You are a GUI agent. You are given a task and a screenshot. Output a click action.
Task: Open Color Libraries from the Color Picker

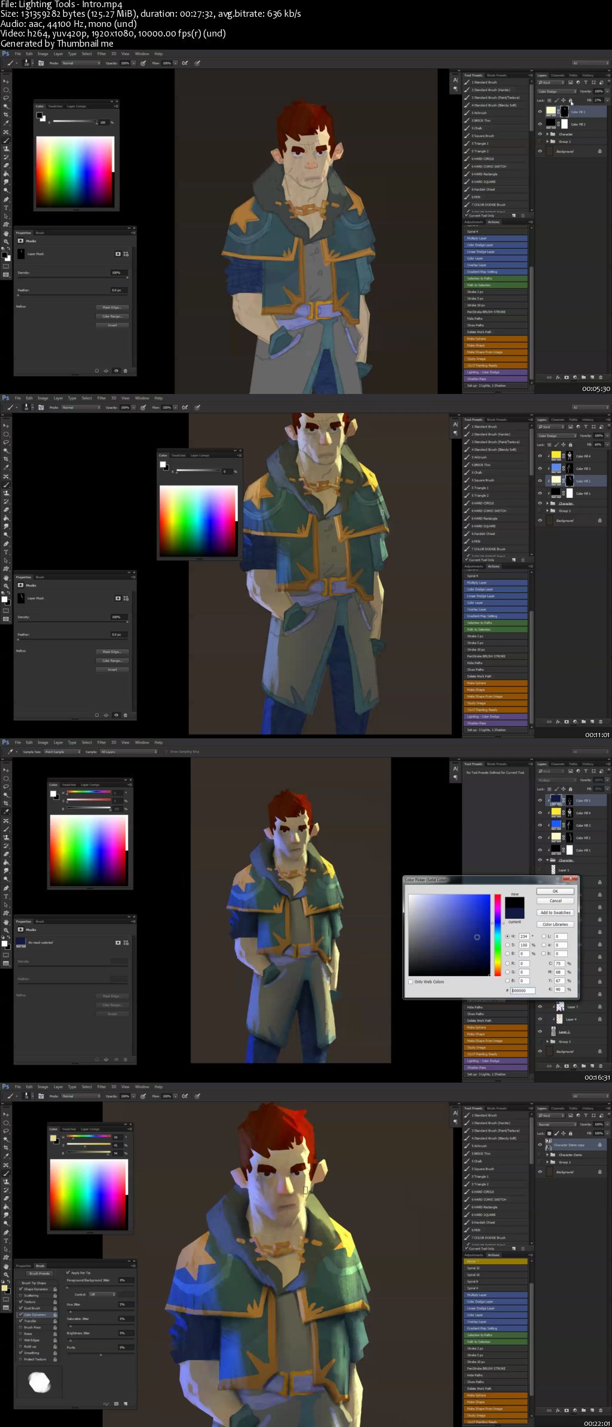point(555,925)
